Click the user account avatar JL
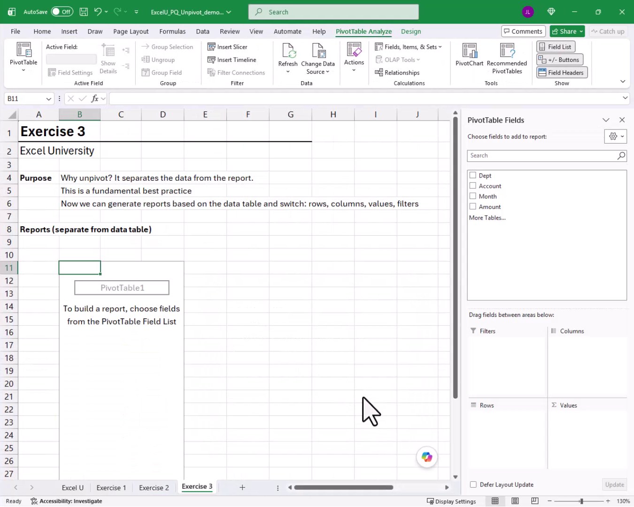 (528, 12)
